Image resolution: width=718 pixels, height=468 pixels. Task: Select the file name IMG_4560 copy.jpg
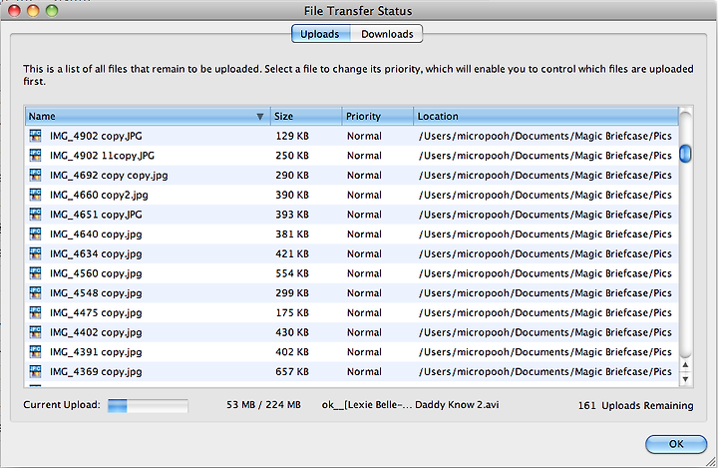click(96, 274)
